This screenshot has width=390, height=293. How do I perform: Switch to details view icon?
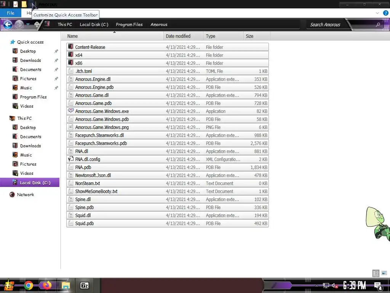coord(376,273)
